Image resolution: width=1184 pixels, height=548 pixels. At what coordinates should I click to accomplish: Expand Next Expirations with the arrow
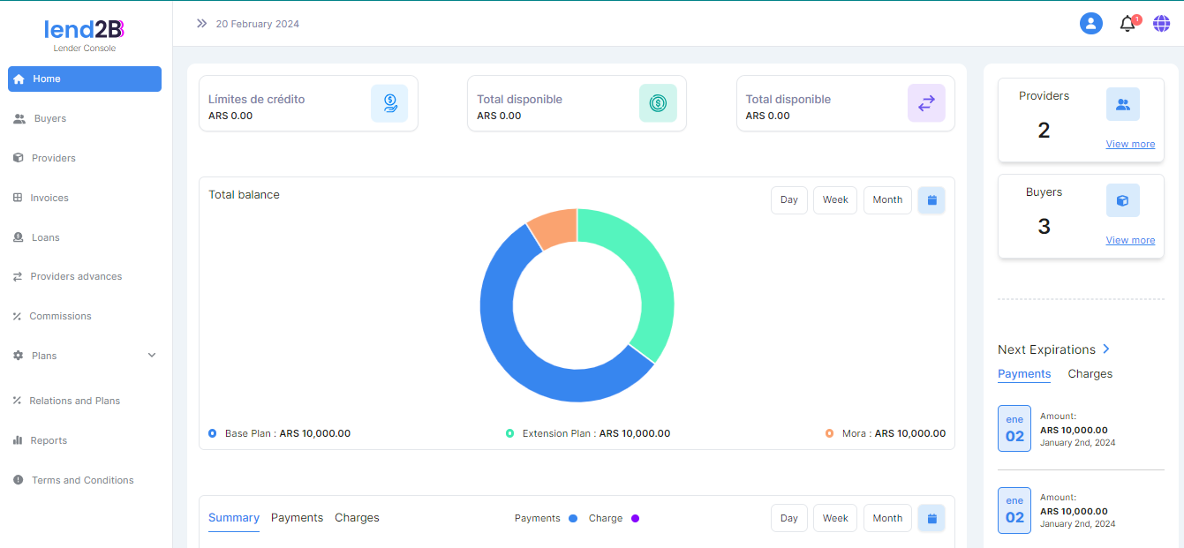coord(1106,349)
